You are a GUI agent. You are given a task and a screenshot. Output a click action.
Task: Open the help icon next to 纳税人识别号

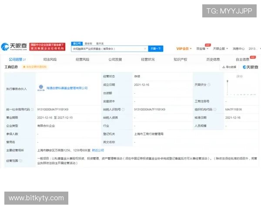click(x=123, y=109)
